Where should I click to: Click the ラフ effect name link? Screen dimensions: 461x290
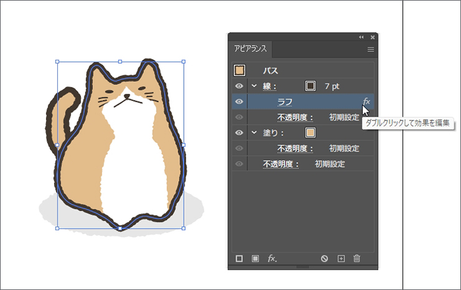285,102
